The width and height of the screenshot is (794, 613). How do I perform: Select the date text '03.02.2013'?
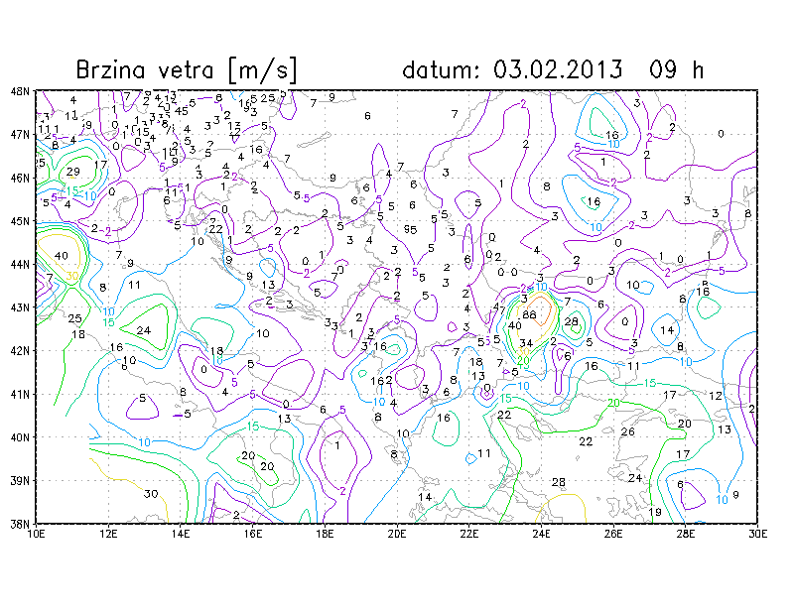coord(558,69)
